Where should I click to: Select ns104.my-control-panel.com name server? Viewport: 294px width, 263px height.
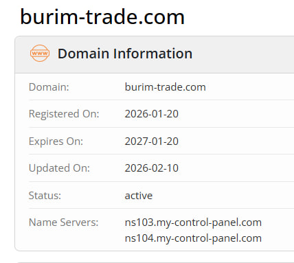tap(193, 238)
